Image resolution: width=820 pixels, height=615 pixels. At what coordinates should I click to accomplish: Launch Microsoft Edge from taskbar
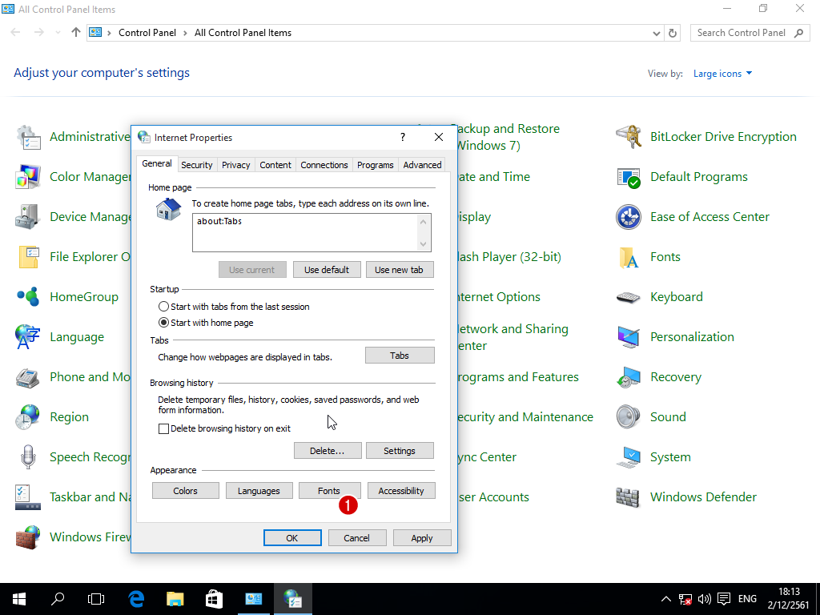[136, 599]
